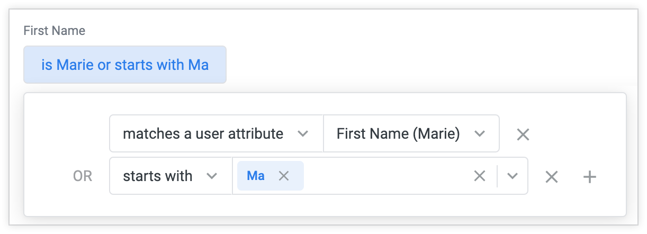Click the 'First Name' filter label
The height and width of the screenshot is (234, 647).
[55, 31]
